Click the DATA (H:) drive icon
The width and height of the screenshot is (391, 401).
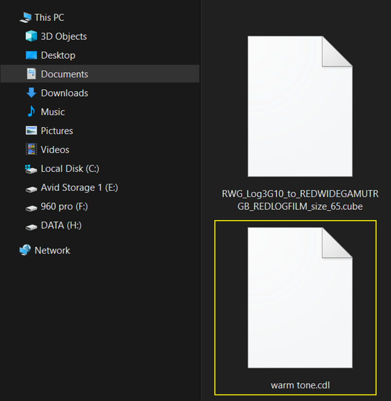coord(31,227)
